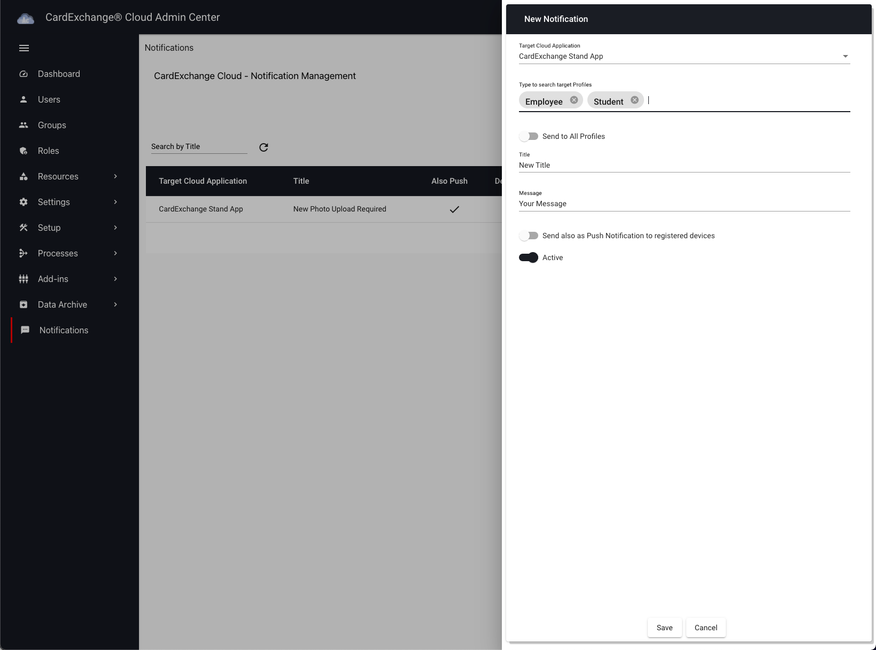Expand the Resources submenu chevron
The image size is (876, 650).
tap(115, 177)
